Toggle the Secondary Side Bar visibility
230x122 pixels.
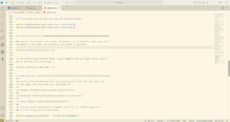[203, 3]
